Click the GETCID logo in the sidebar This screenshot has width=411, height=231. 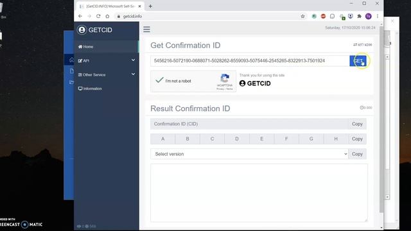point(94,30)
